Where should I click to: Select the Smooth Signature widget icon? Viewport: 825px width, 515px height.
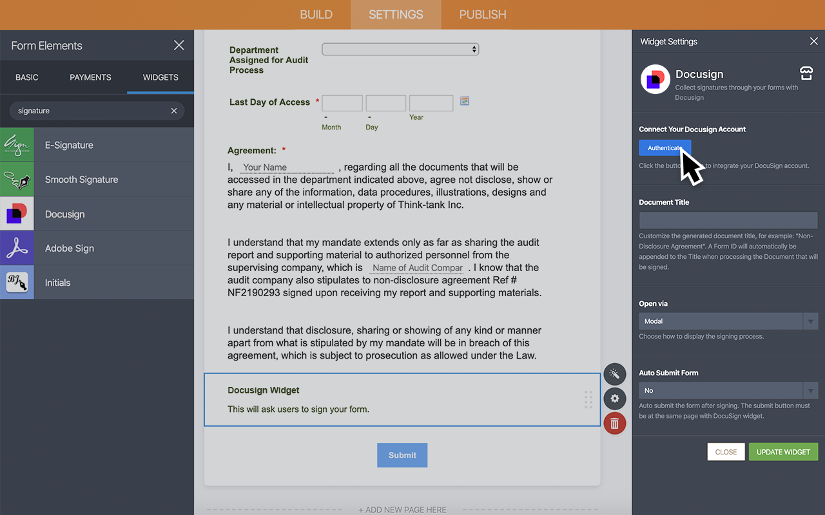[17, 179]
